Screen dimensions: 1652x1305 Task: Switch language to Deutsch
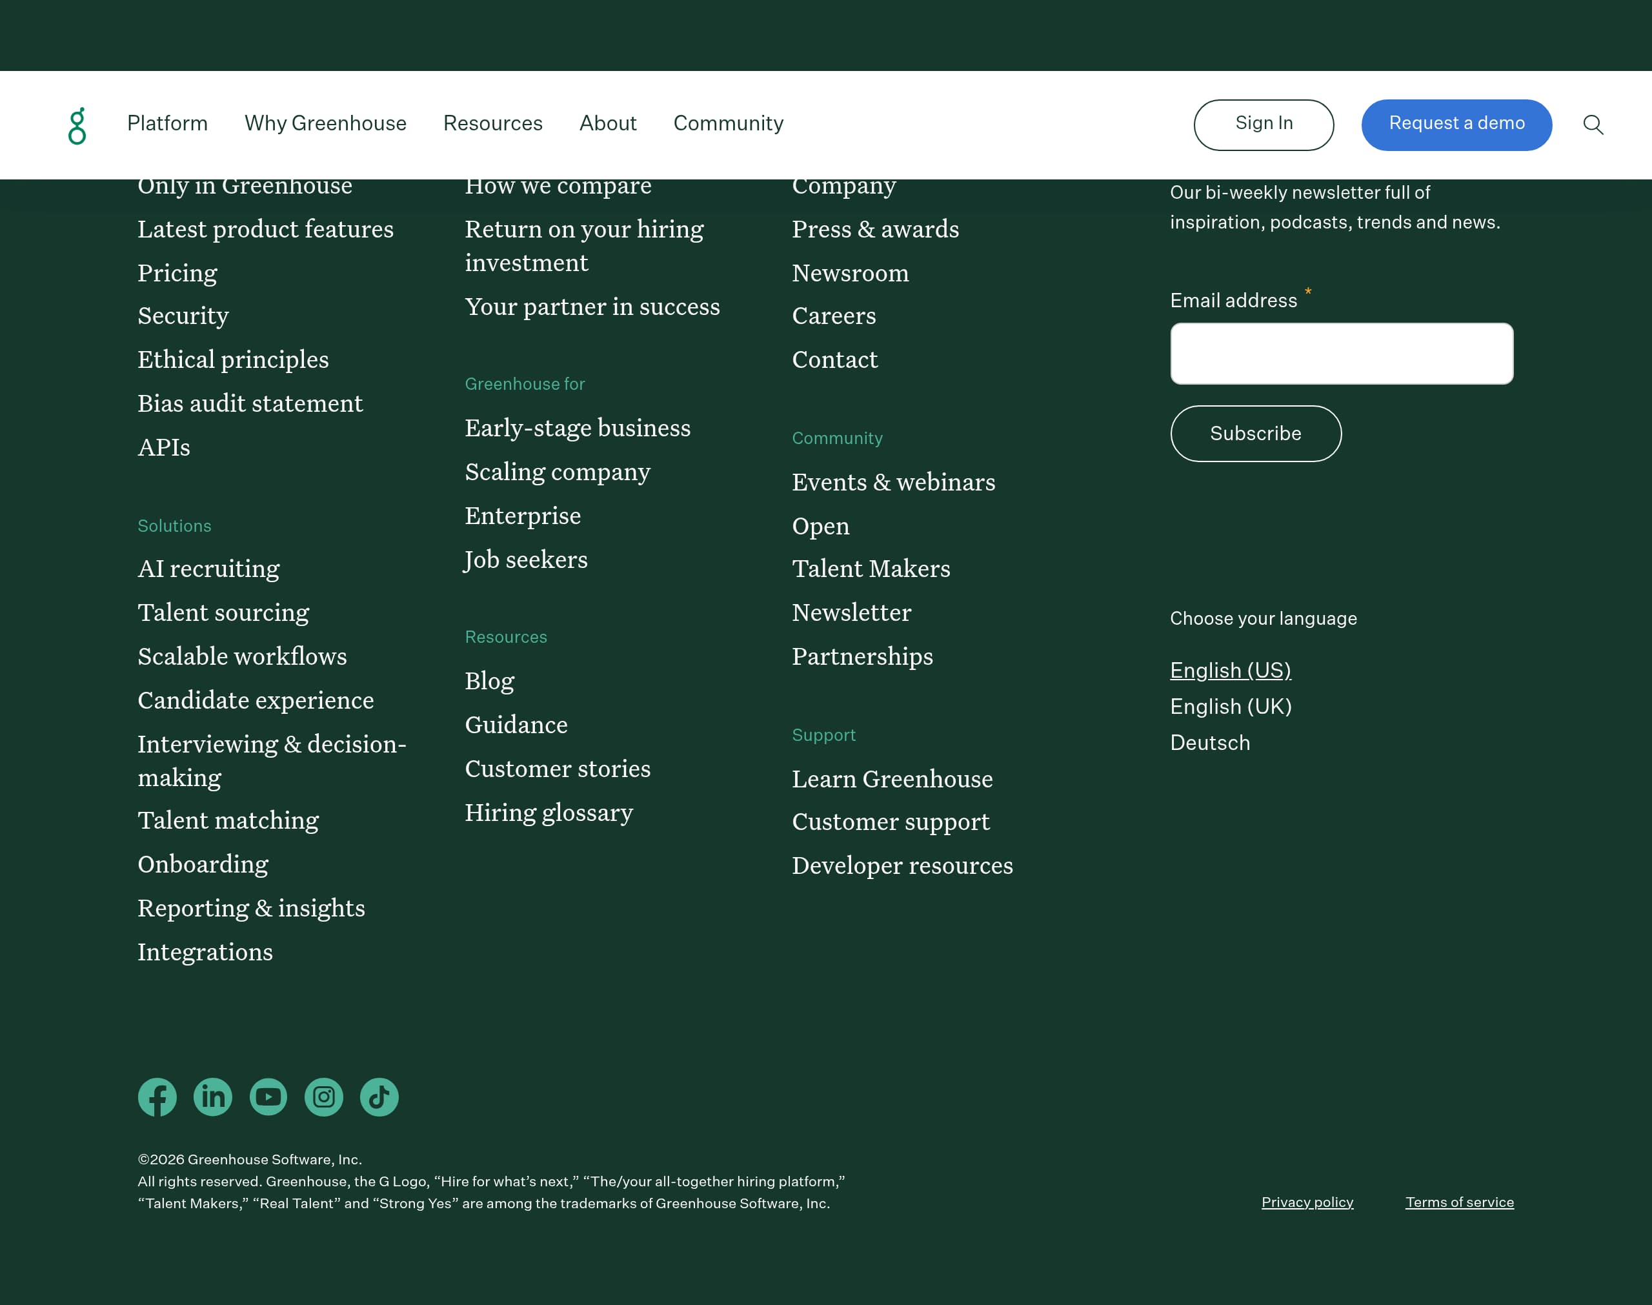pos(1209,742)
